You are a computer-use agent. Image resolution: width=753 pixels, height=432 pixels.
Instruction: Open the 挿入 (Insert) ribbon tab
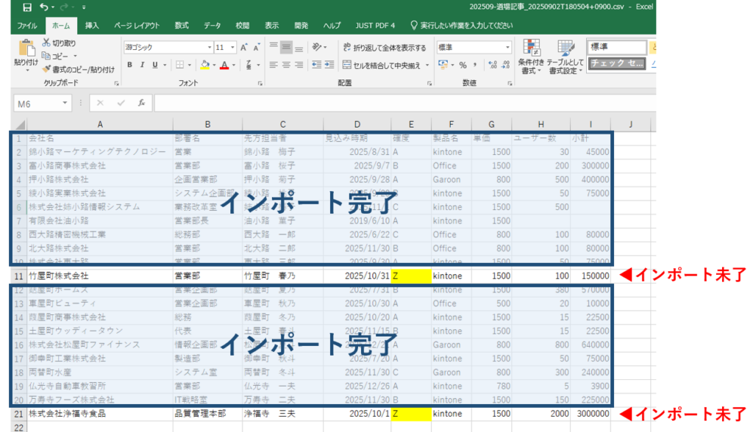point(92,25)
